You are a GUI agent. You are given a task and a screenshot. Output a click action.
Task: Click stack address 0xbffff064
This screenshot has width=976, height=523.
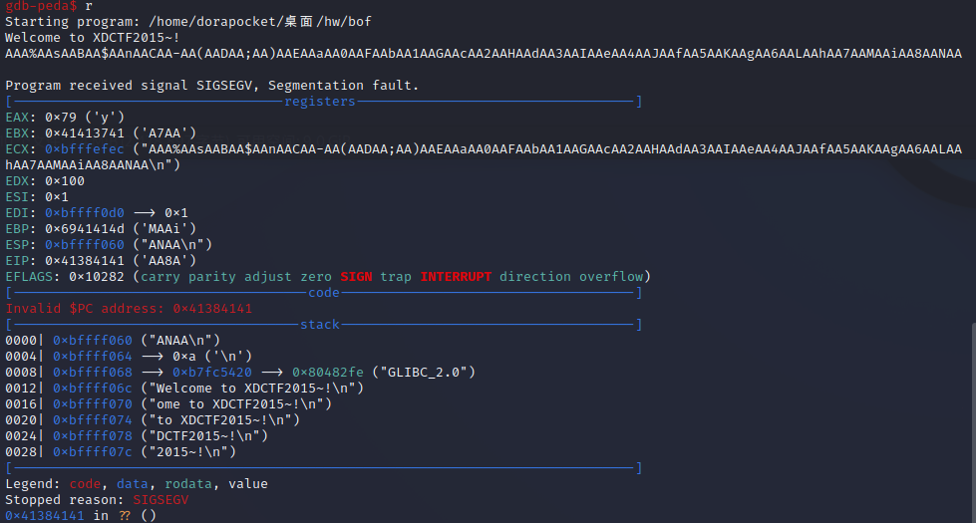(x=93, y=357)
